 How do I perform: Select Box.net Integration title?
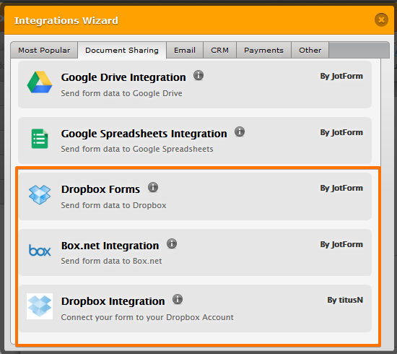110,246
